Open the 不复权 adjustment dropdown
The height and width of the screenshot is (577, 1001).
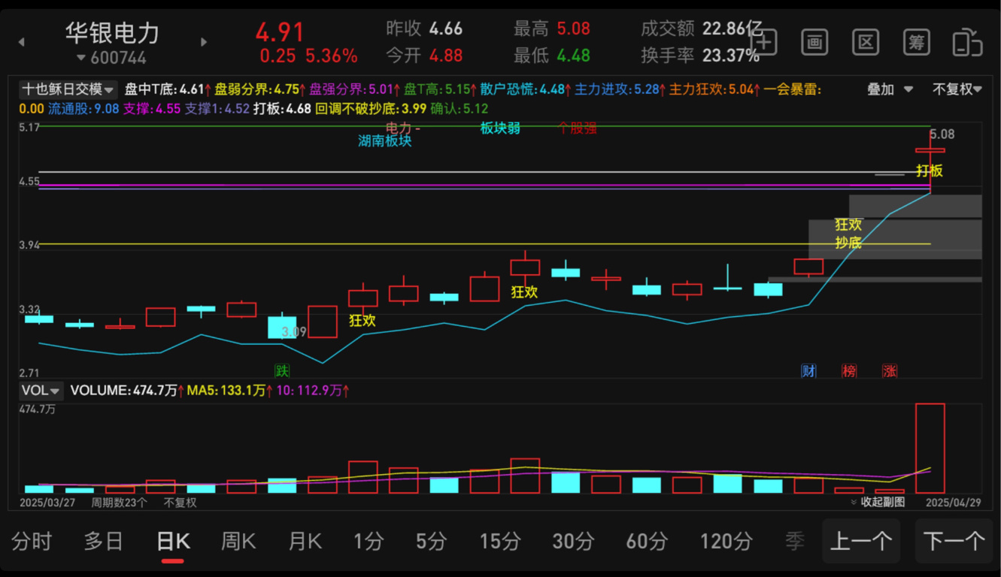tap(957, 89)
